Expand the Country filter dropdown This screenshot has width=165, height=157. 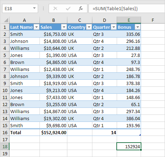tap(89, 27)
